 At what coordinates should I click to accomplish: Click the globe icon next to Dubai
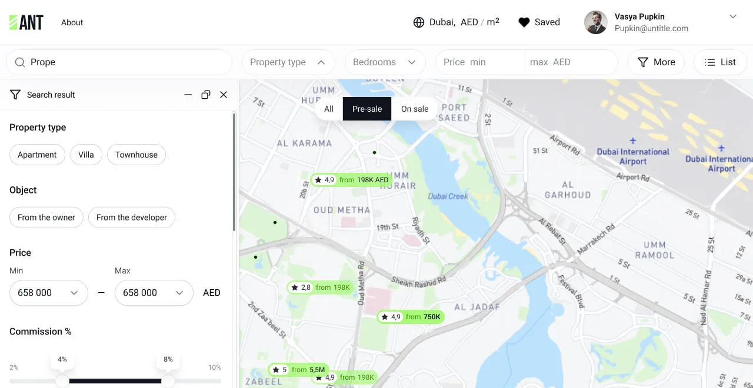[419, 22]
